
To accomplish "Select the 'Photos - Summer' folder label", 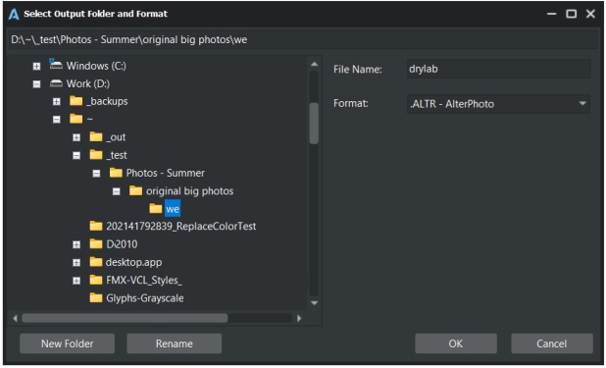I will [166, 173].
